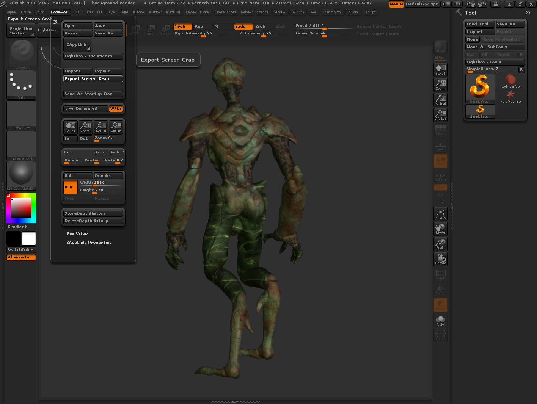Screen dimensions: 537x404
Task: Click the Solo mode icon
Action: [x=440, y=320]
